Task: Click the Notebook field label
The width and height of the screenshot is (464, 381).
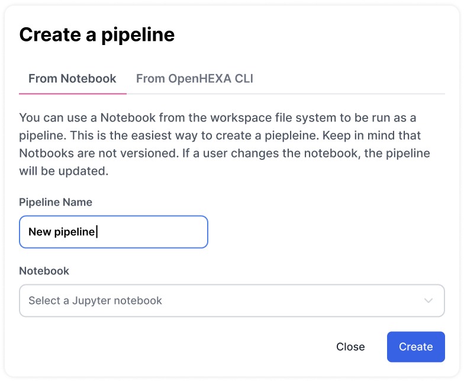Action: pos(44,271)
